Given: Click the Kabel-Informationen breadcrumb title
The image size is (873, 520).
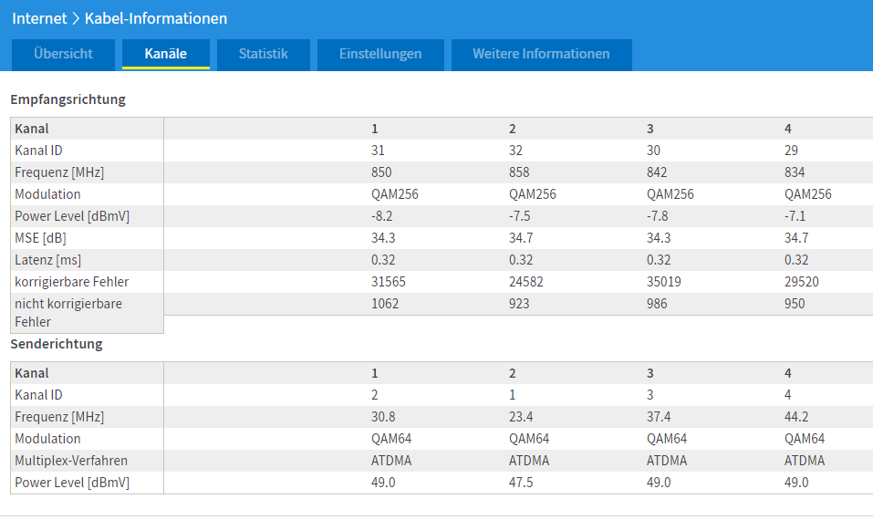Looking at the screenshot, I should (156, 18).
